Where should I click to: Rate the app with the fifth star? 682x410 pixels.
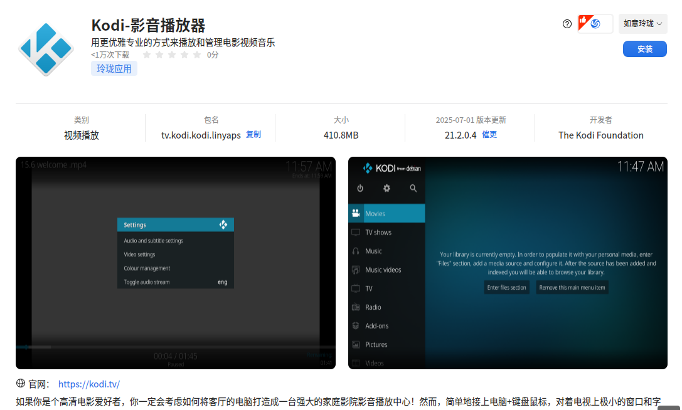[x=197, y=55]
